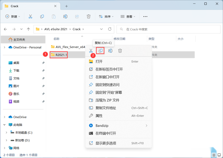Go up one folder level
The width and height of the screenshot is (223, 158).
tap(28, 29)
